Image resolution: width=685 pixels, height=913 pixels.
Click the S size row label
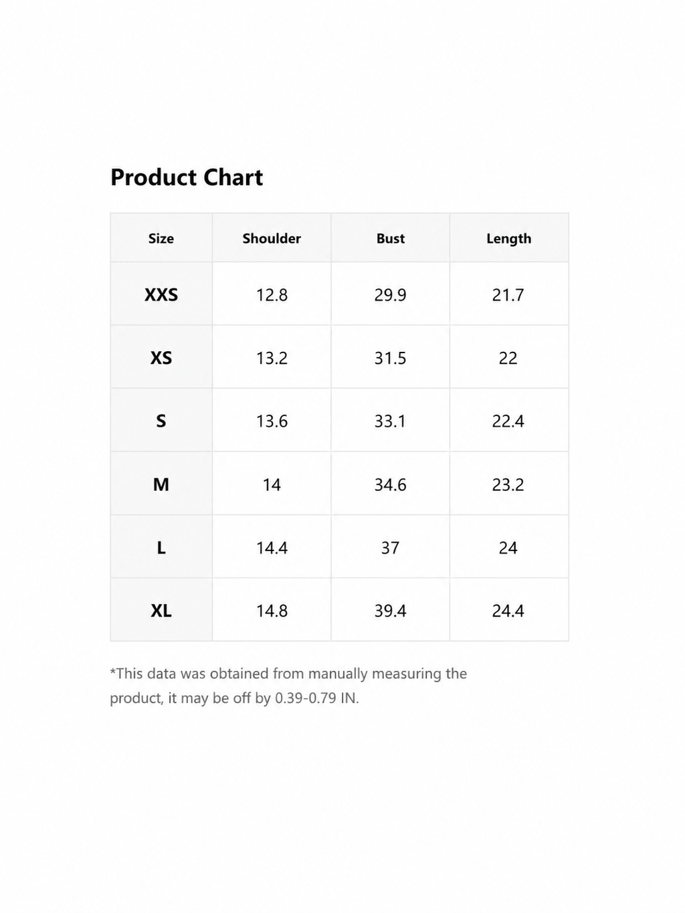[161, 421]
